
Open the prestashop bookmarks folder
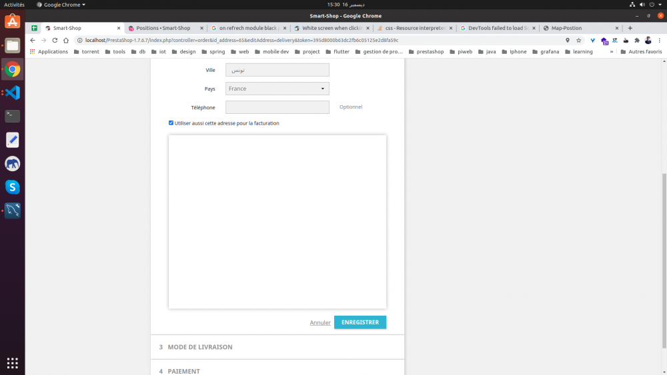426,52
